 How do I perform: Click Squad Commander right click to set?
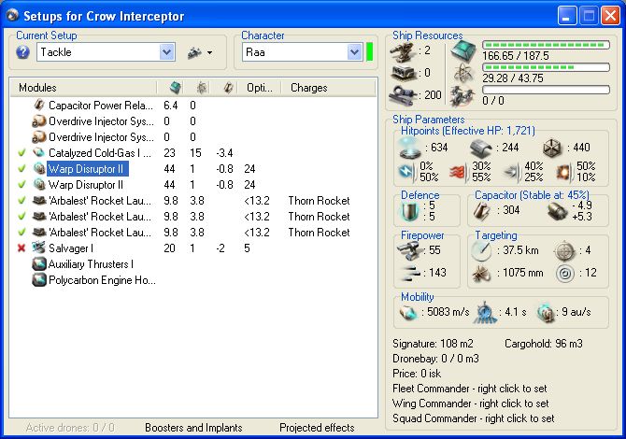[474, 418]
